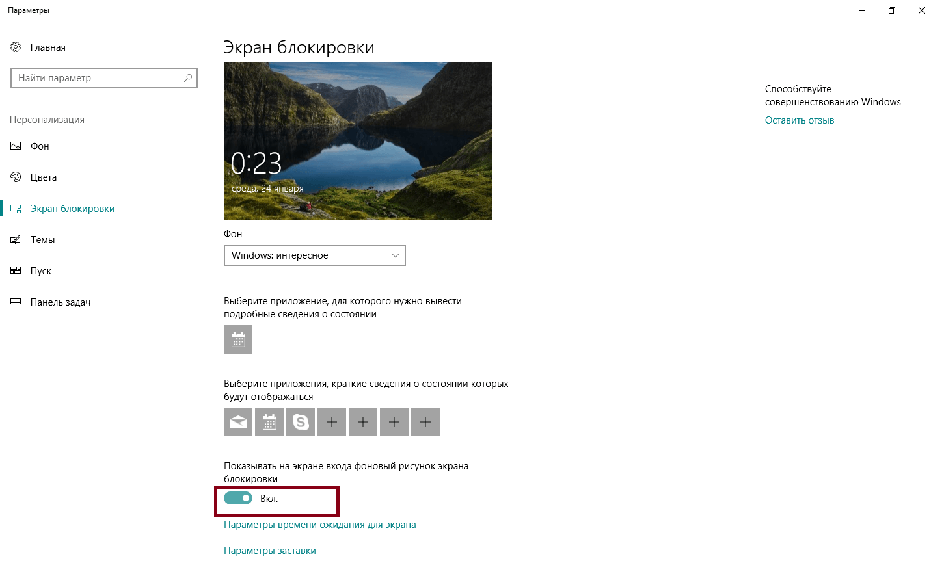The image size is (929, 576).
Task: Click the Панель задач bar icon in sidebar
Action: (16, 302)
